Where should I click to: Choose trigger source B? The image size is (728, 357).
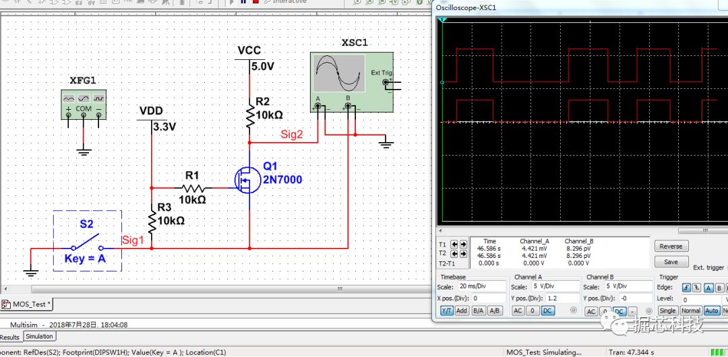[719, 288]
